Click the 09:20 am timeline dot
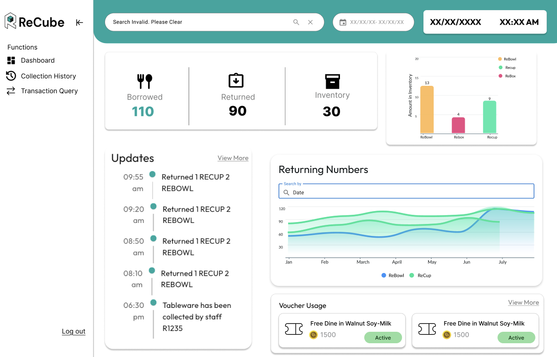Screen dimensions: 557x357 [x=153, y=206]
